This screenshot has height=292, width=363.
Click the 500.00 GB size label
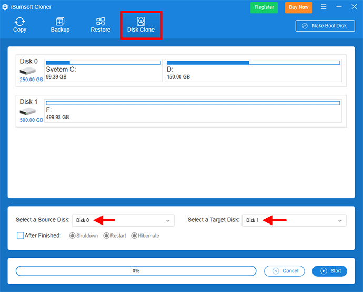tap(31, 120)
